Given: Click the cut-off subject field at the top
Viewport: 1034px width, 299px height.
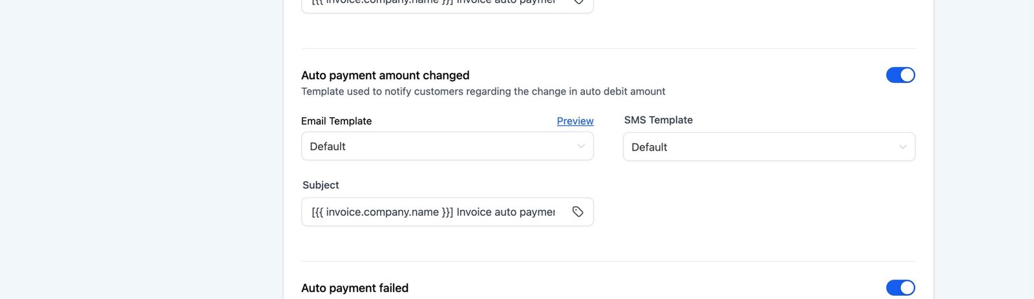Looking at the screenshot, I should (x=433, y=4).
